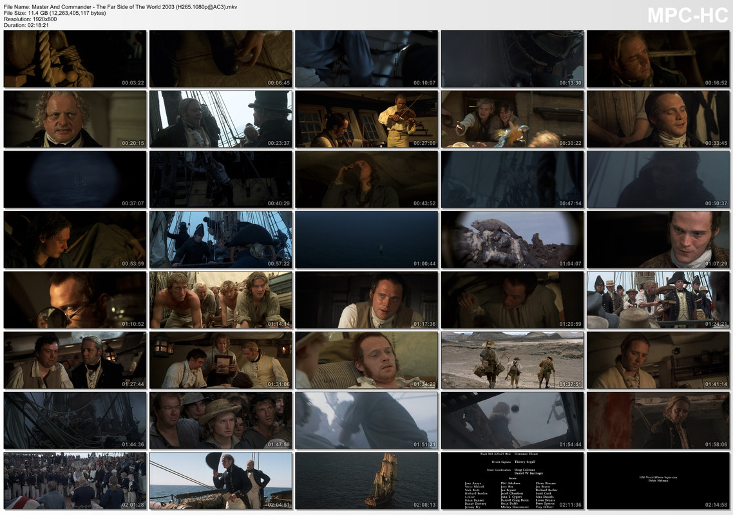Select the thumbnail stamped 00:03:22
Screen dimensions: 733x515
pos(75,59)
